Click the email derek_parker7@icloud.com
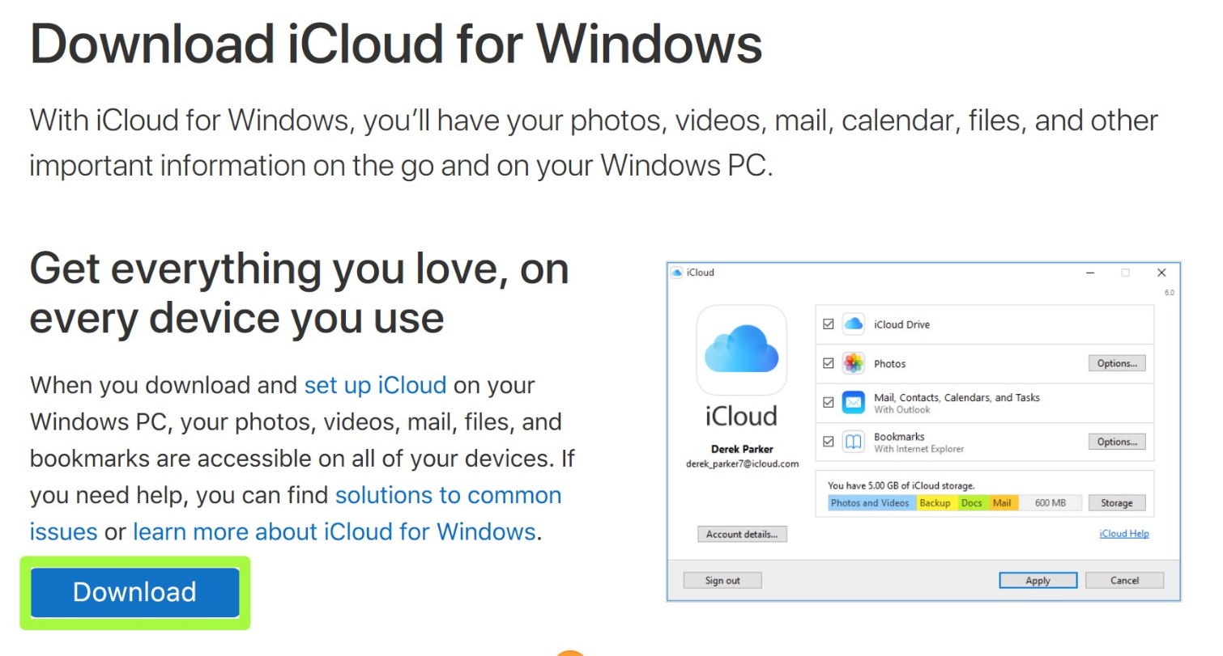This screenshot has height=656, width=1223. (x=742, y=464)
